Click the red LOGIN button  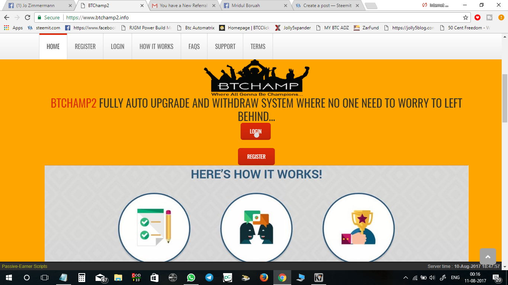[x=256, y=131]
